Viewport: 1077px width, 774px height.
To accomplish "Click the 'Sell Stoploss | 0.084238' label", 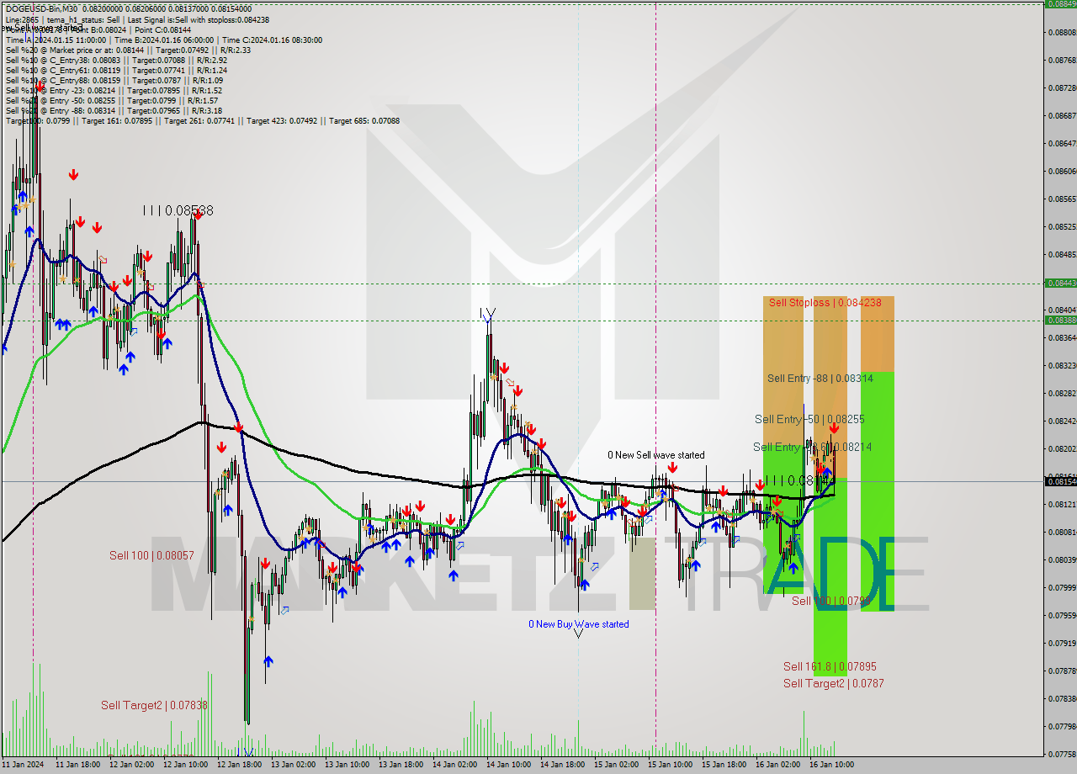I will click(825, 302).
